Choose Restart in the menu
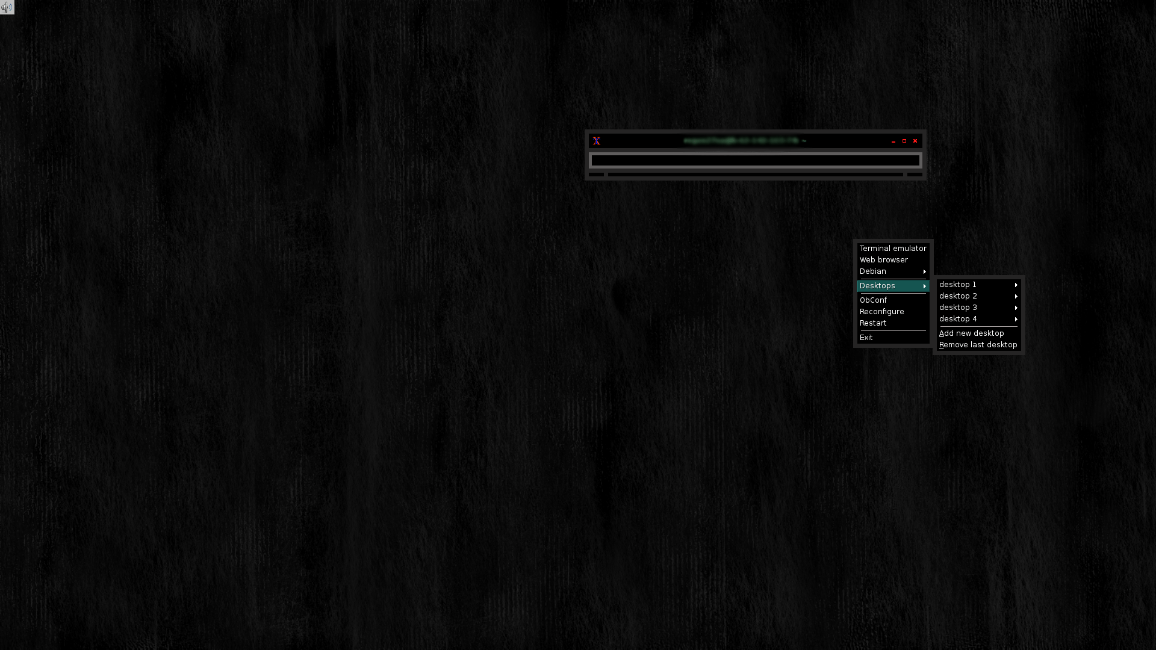The height and width of the screenshot is (650, 1156). point(893,323)
